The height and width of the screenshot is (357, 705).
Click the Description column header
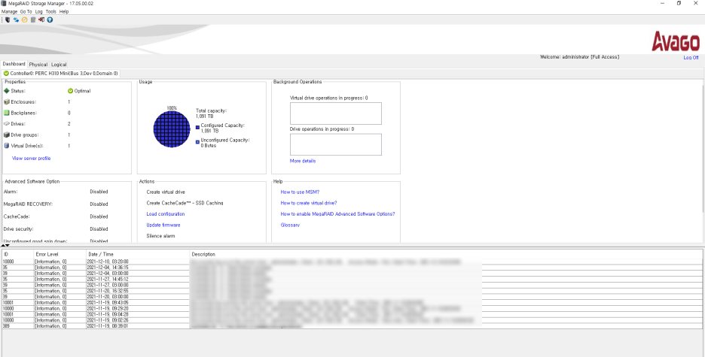click(446, 254)
